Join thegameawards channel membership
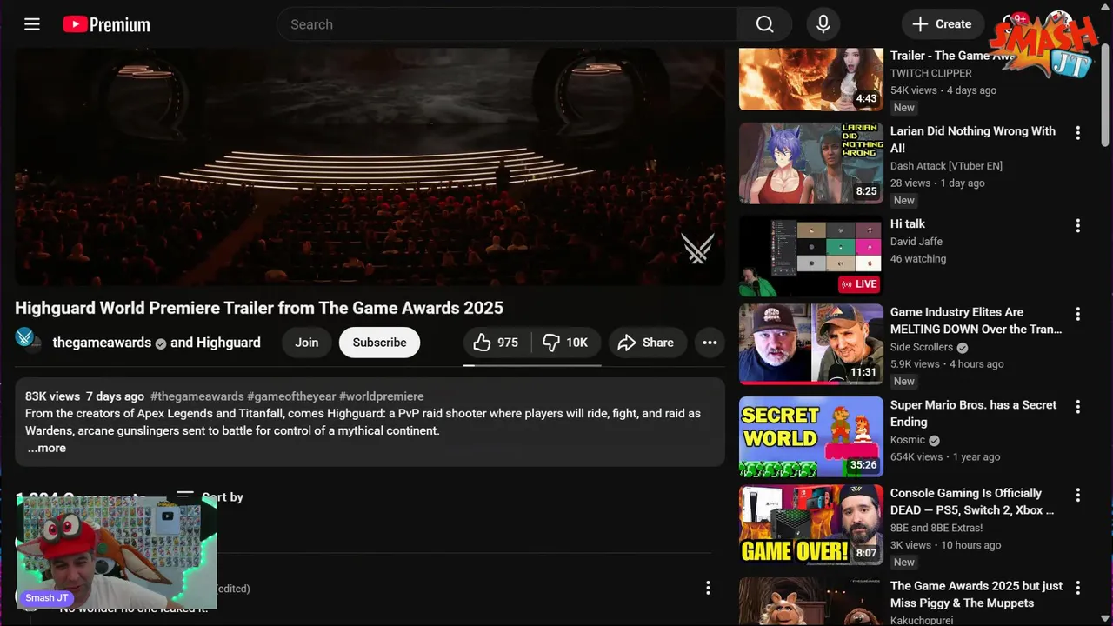This screenshot has width=1113, height=626. click(306, 343)
